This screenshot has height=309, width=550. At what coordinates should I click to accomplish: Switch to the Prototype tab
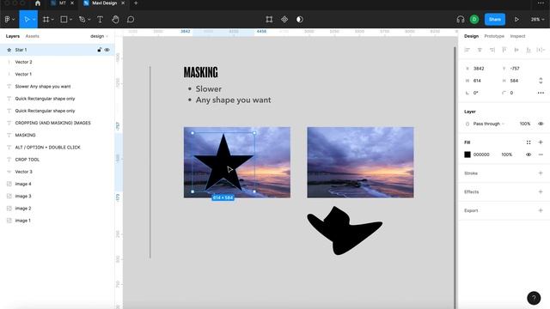pyautogui.click(x=494, y=36)
